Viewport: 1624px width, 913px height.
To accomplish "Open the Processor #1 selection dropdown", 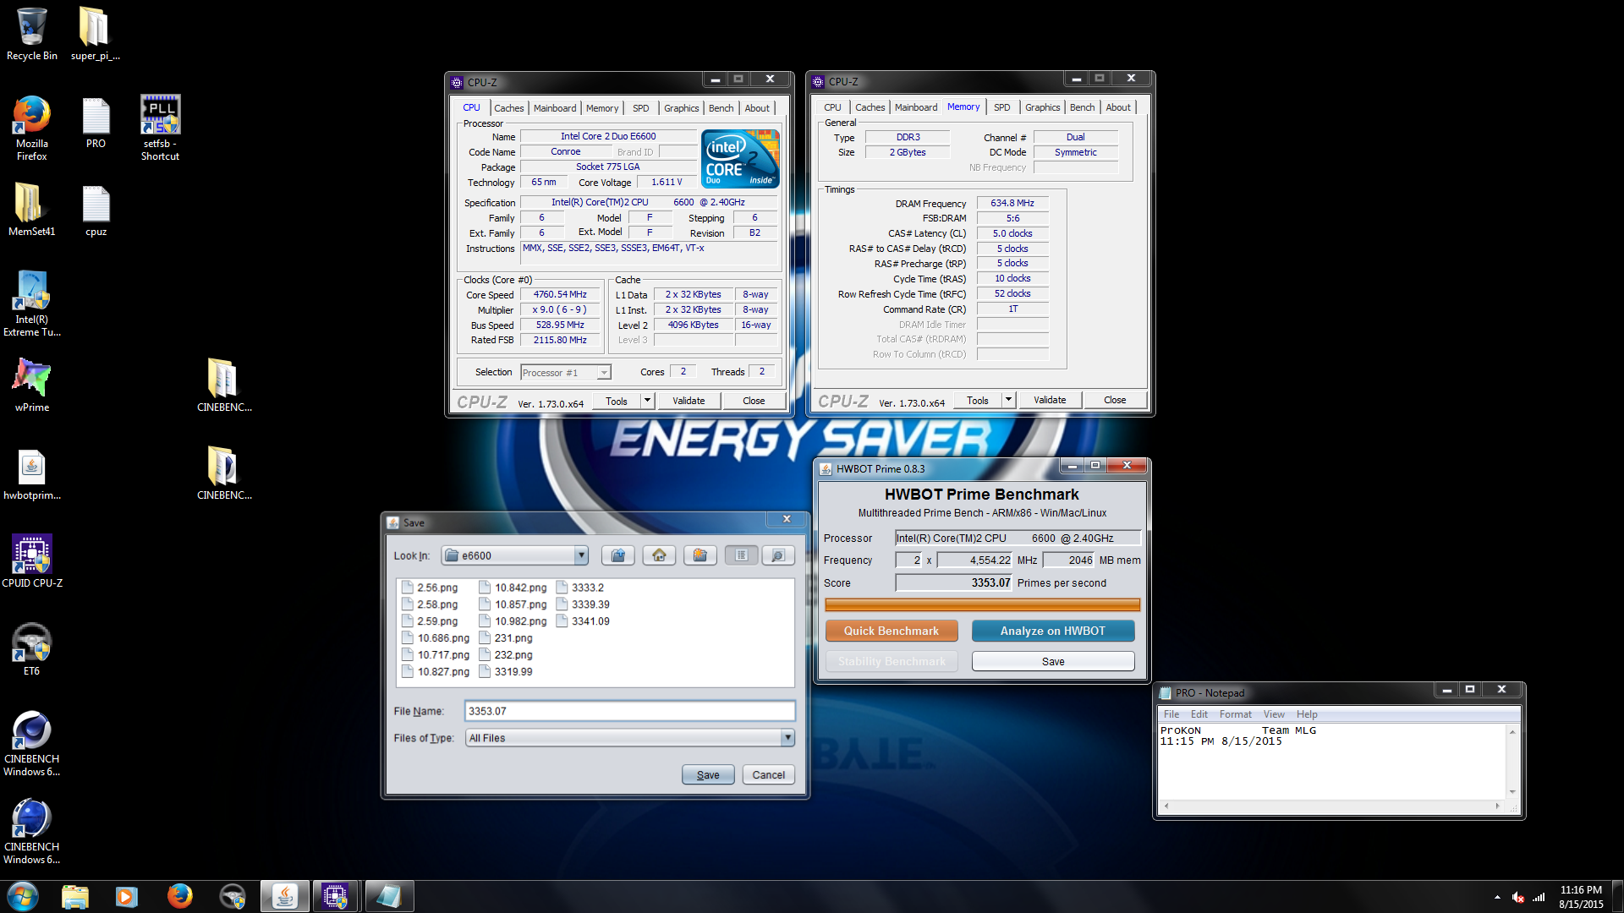I will 603,373.
